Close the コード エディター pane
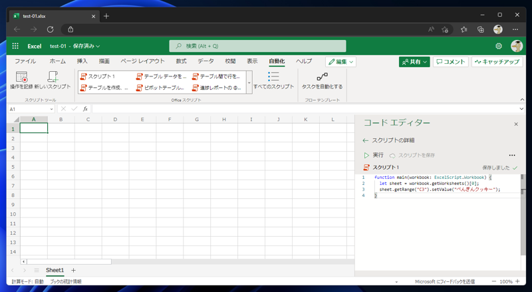The width and height of the screenshot is (532, 292). pos(516,124)
